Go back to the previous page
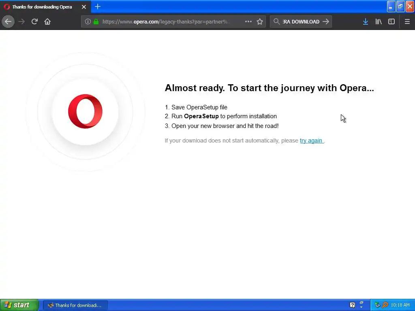 8,22
